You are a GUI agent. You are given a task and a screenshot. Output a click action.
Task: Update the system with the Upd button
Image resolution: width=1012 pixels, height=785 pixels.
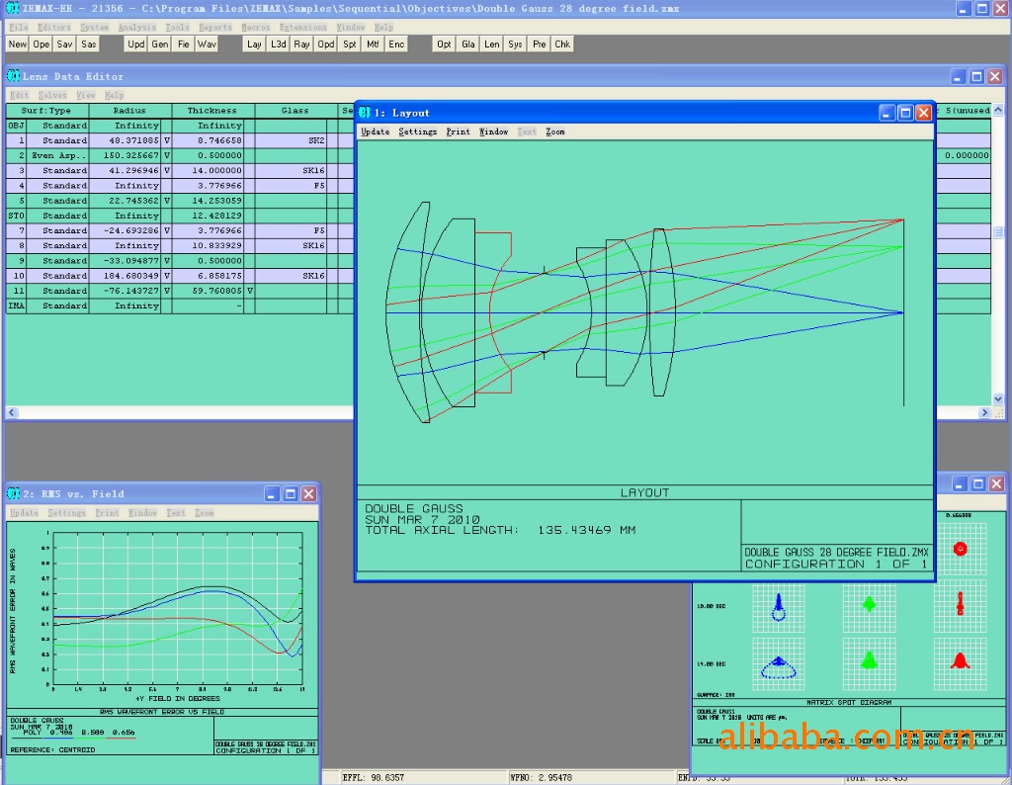[x=135, y=44]
